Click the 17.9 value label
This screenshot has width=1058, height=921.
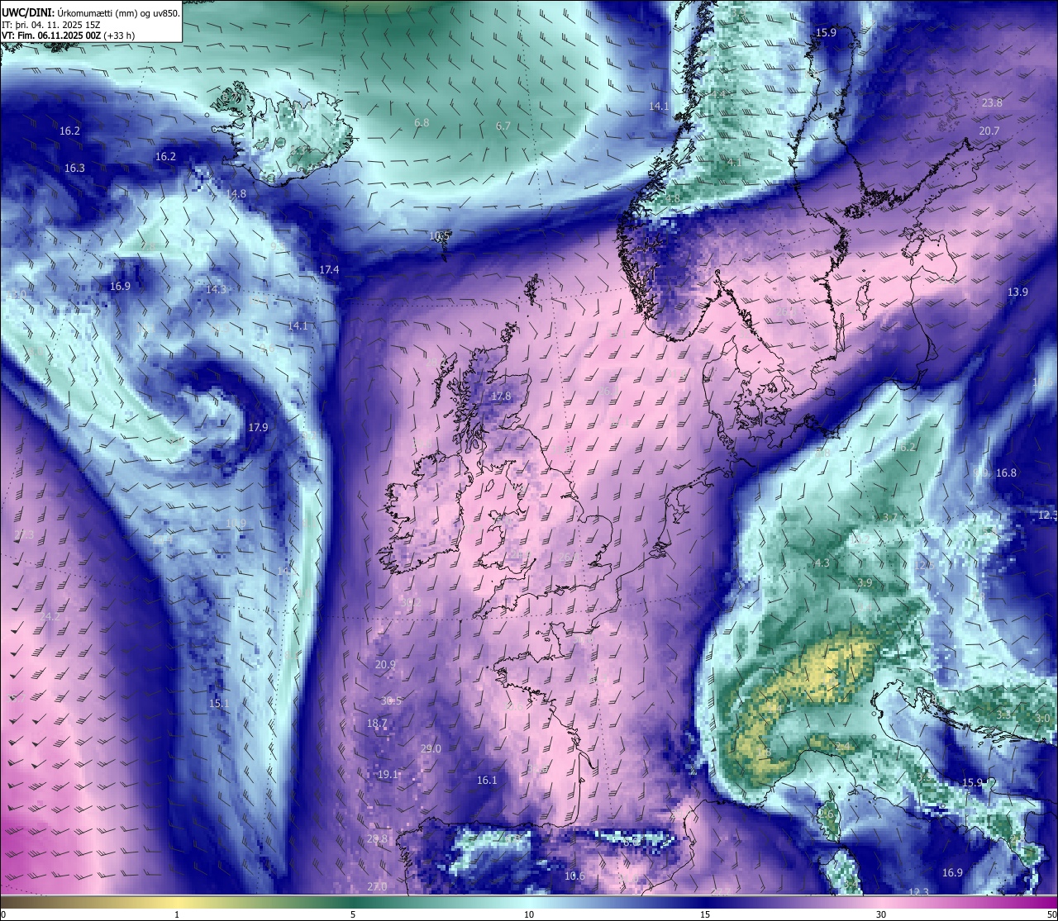click(x=258, y=428)
